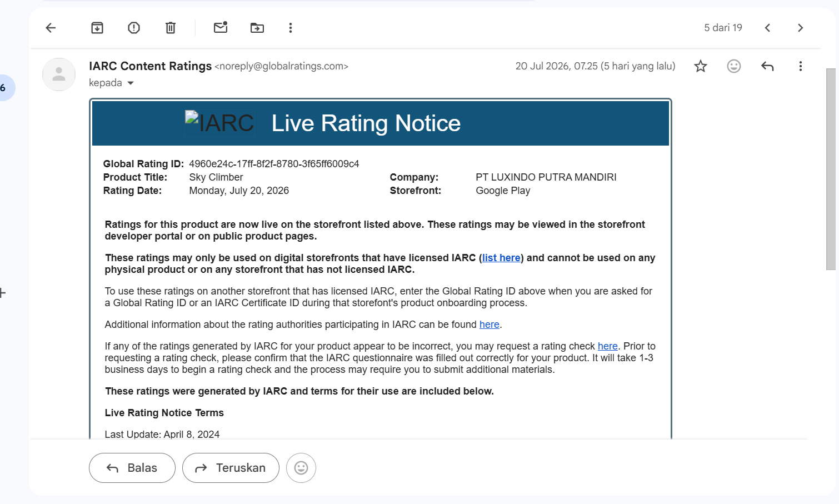Image resolution: width=839 pixels, height=504 pixels.
Task: Click company name PT LUXINDO PUTRA MANDIRI
Action: tap(546, 177)
